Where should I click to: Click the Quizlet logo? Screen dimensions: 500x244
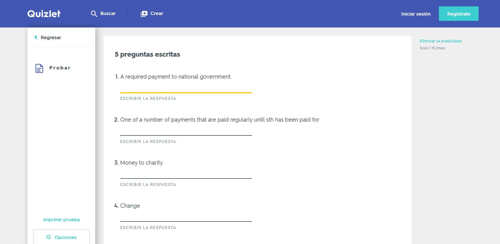pos(44,14)
